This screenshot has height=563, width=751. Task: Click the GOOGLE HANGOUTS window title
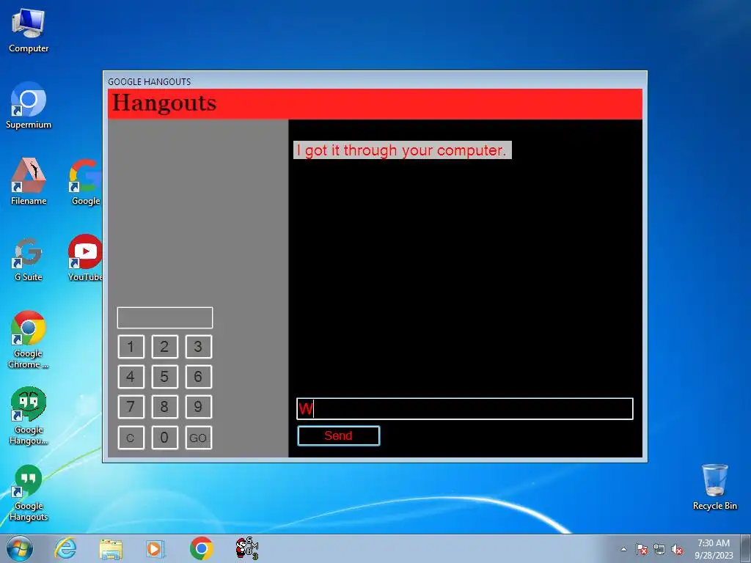pos(149,81)
